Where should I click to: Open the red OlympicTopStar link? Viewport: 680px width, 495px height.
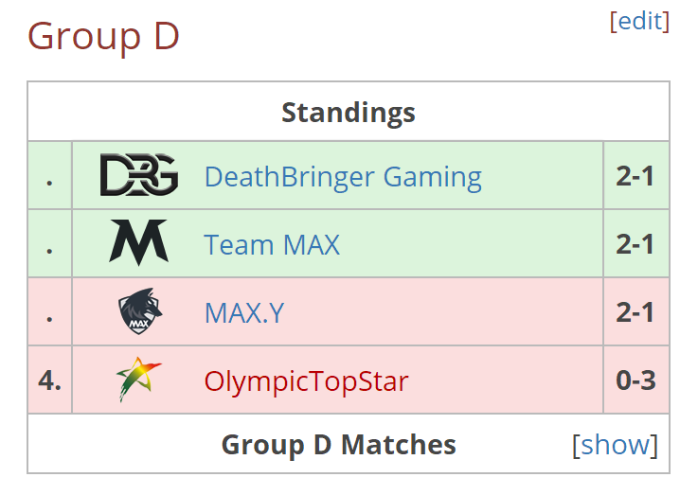(x=306, y=381)
